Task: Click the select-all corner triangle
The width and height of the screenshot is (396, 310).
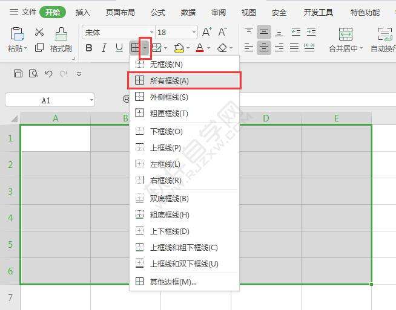Action: coord(15,118)
